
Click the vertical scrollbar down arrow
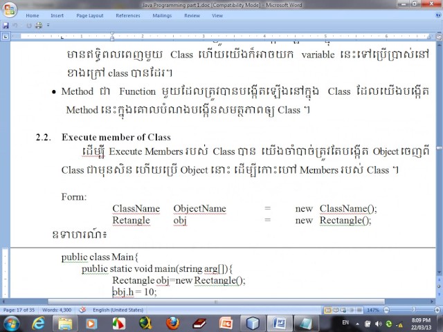[x=440, y=273]
